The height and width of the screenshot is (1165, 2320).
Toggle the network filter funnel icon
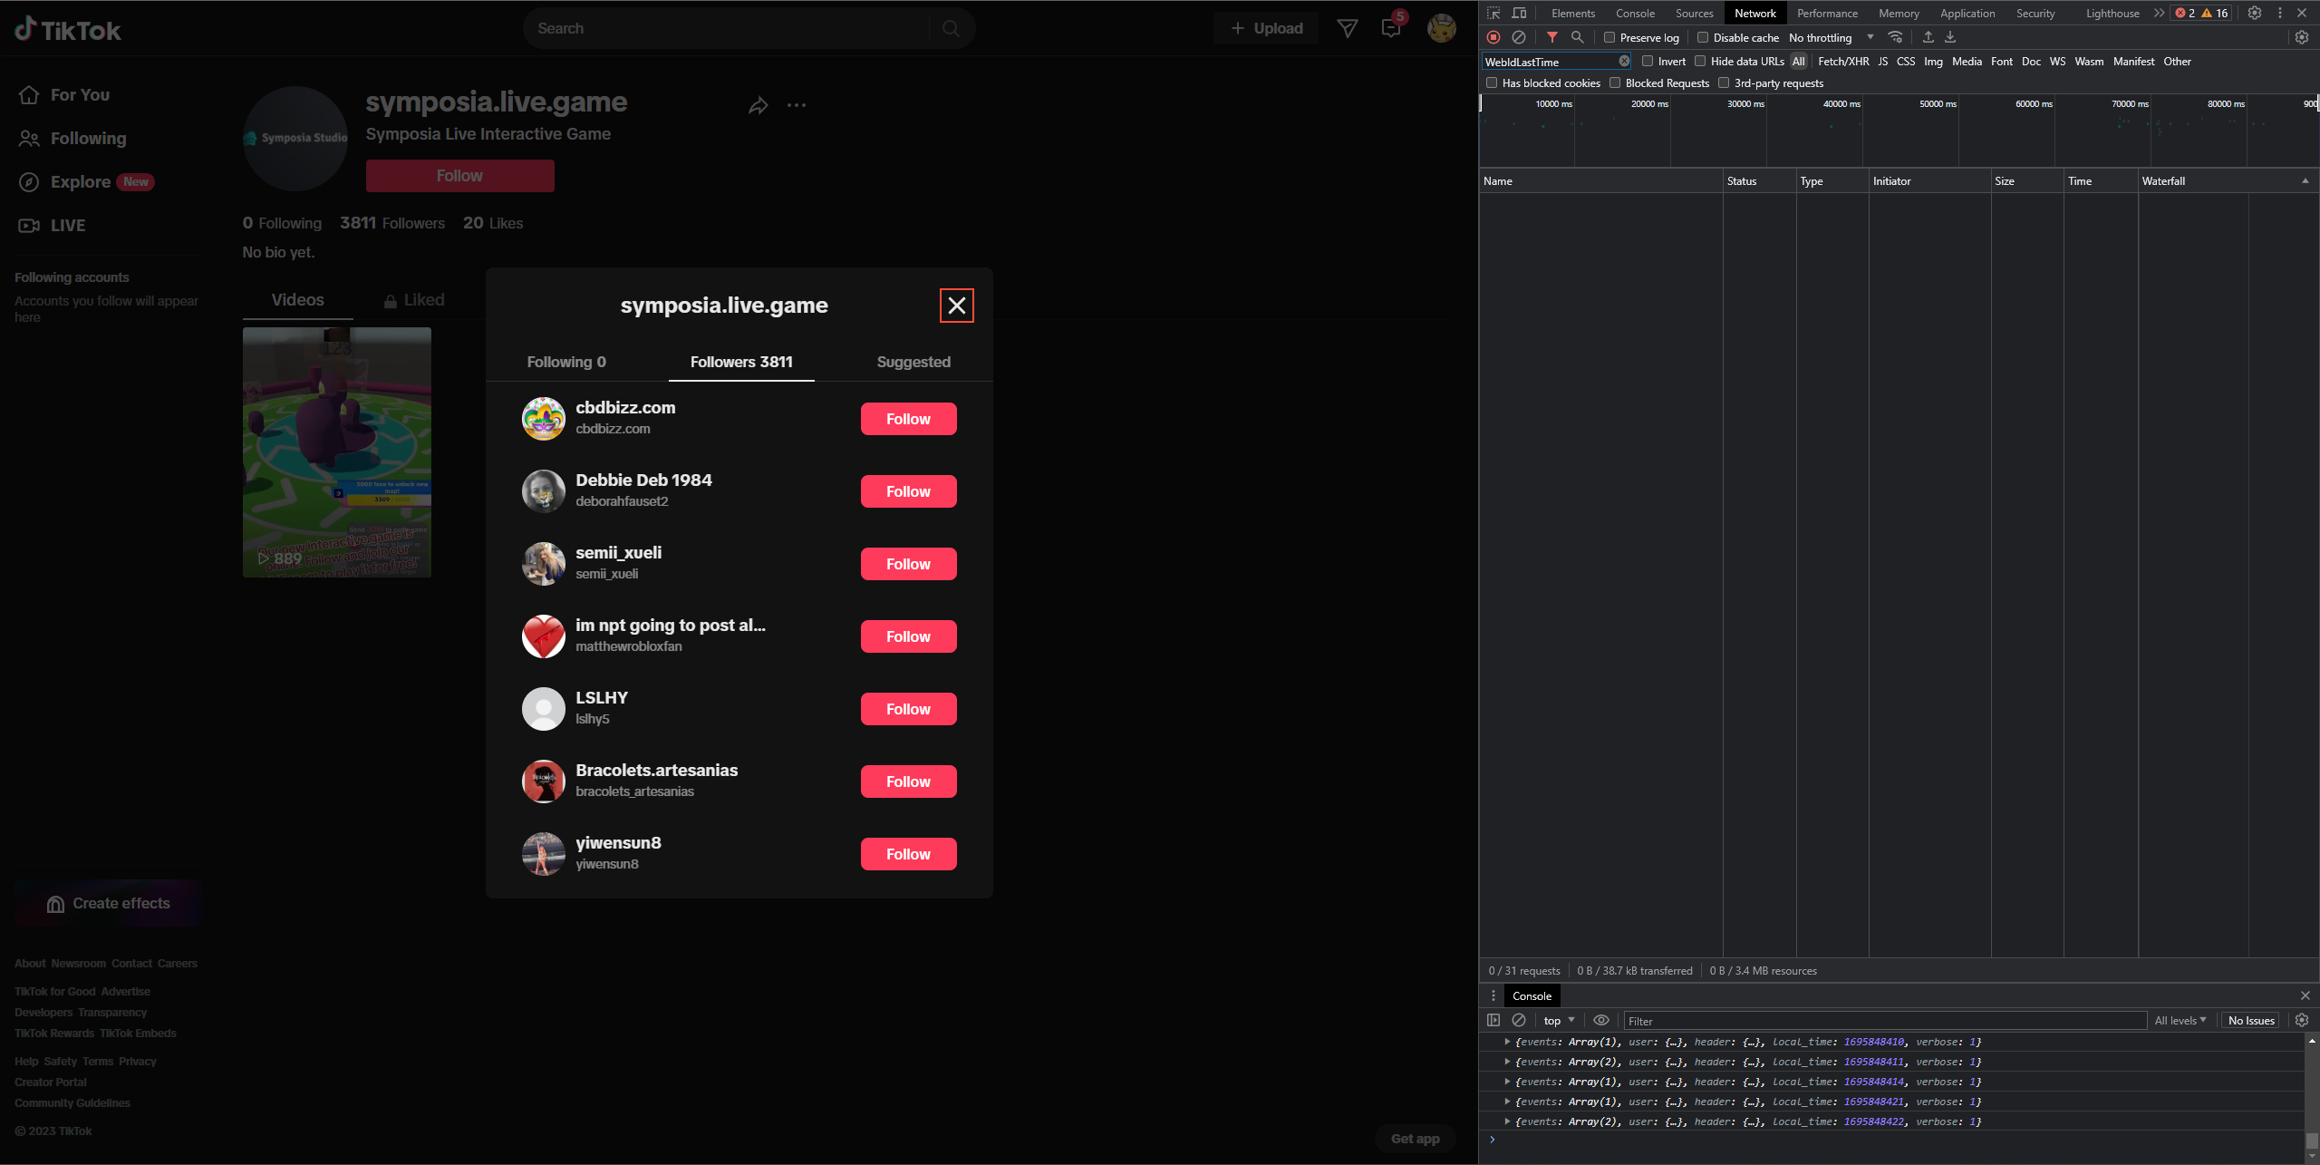1552,37
